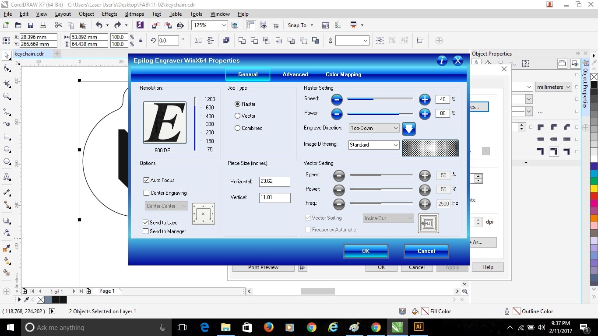Click Cancel in the Epilog Properties dialog

point(426,251)
